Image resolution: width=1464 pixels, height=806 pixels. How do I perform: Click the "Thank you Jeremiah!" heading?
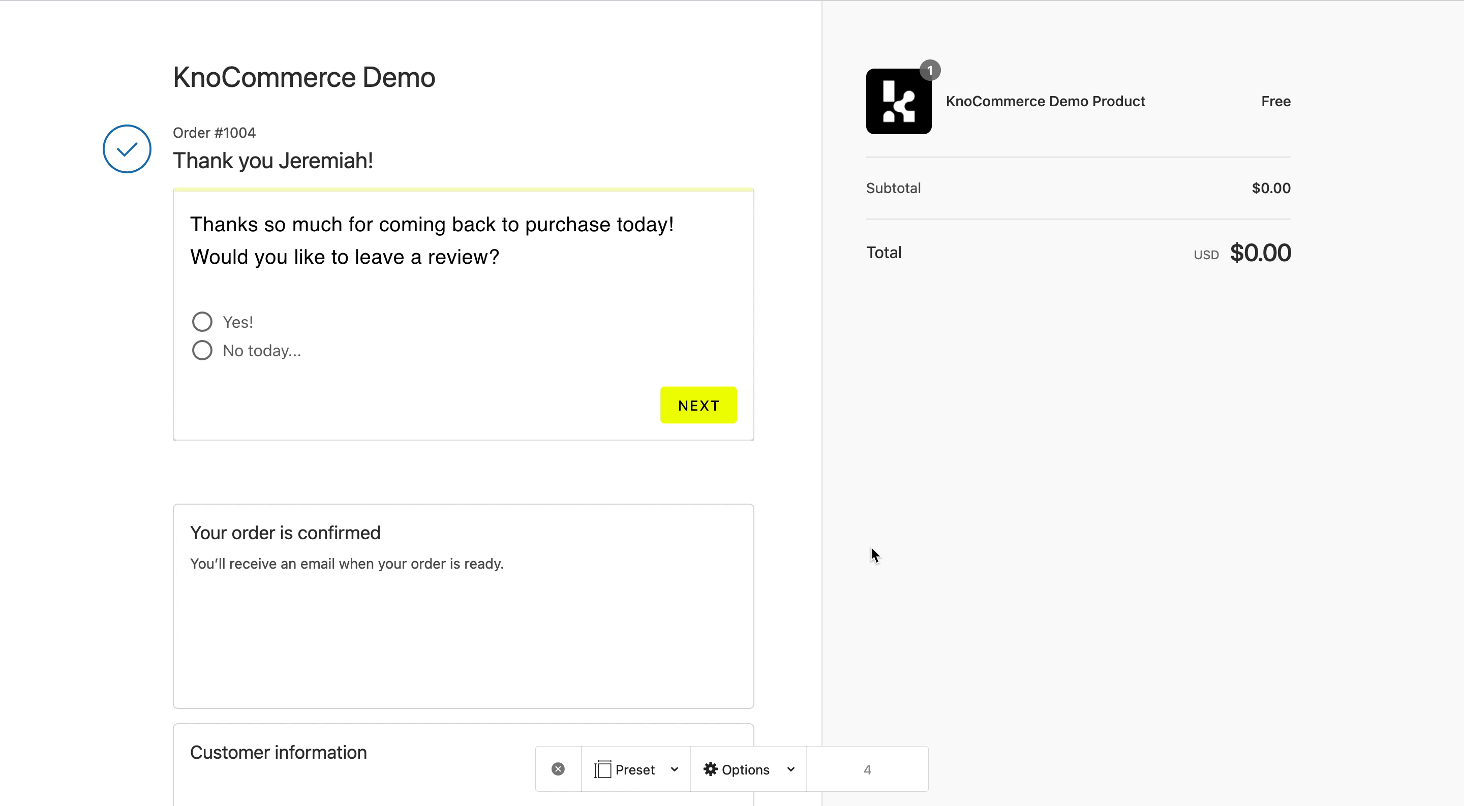pos(273,161)
